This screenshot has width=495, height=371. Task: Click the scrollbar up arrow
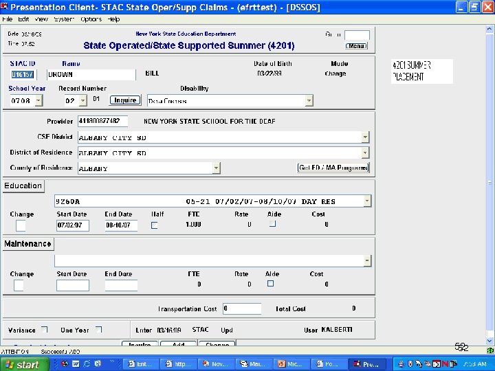point(489,29)
